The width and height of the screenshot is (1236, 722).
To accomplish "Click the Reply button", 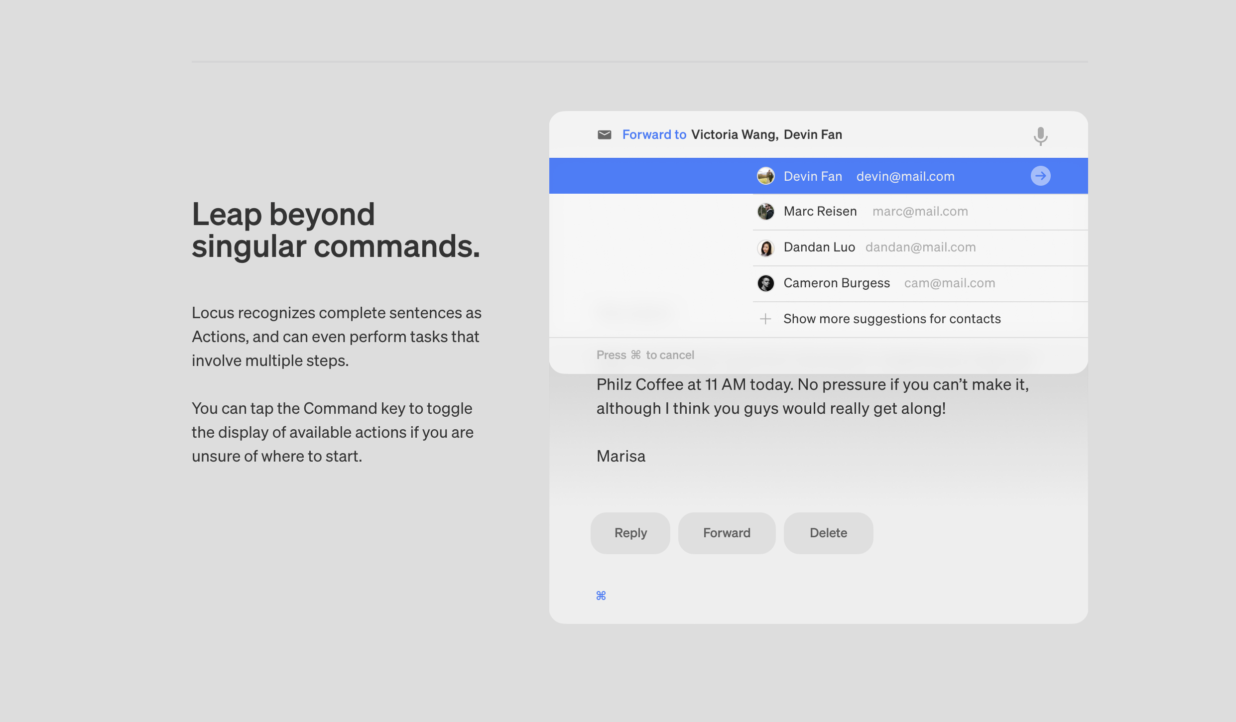I will click(x=630, y=533).
